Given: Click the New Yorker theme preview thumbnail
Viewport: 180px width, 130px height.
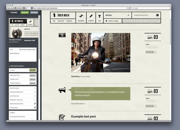Looking at the screenshot, I should (x=24, y=28).
